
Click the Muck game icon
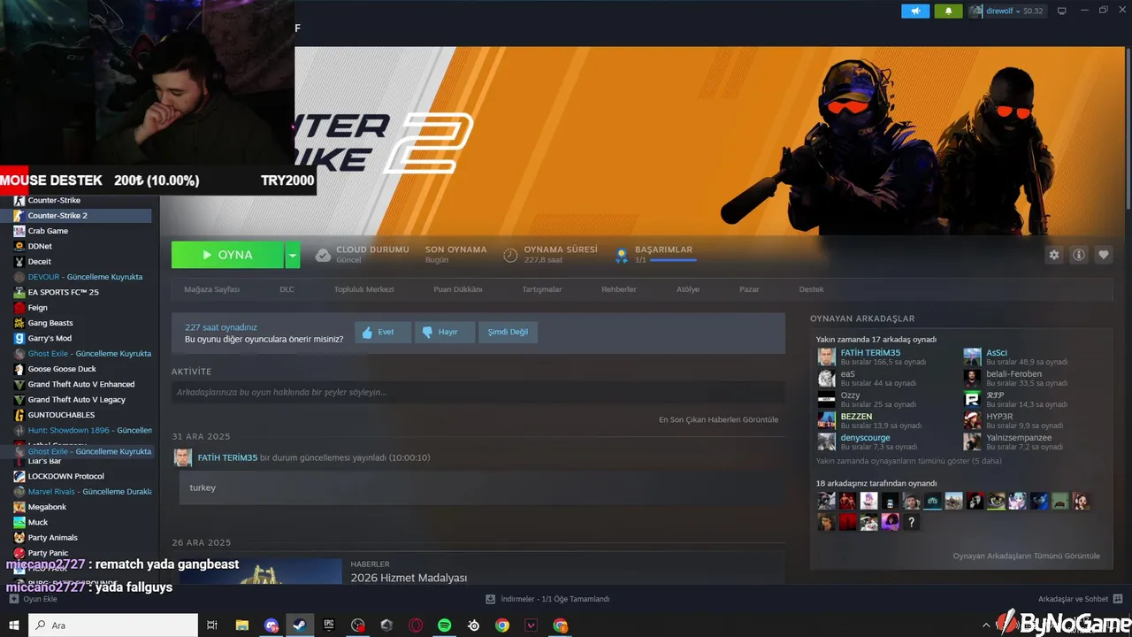(x=19, y=522)
